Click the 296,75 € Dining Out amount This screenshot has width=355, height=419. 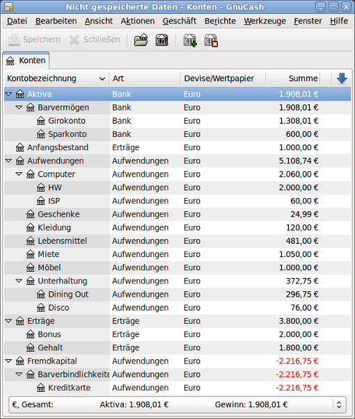click(x=302, y=295)
